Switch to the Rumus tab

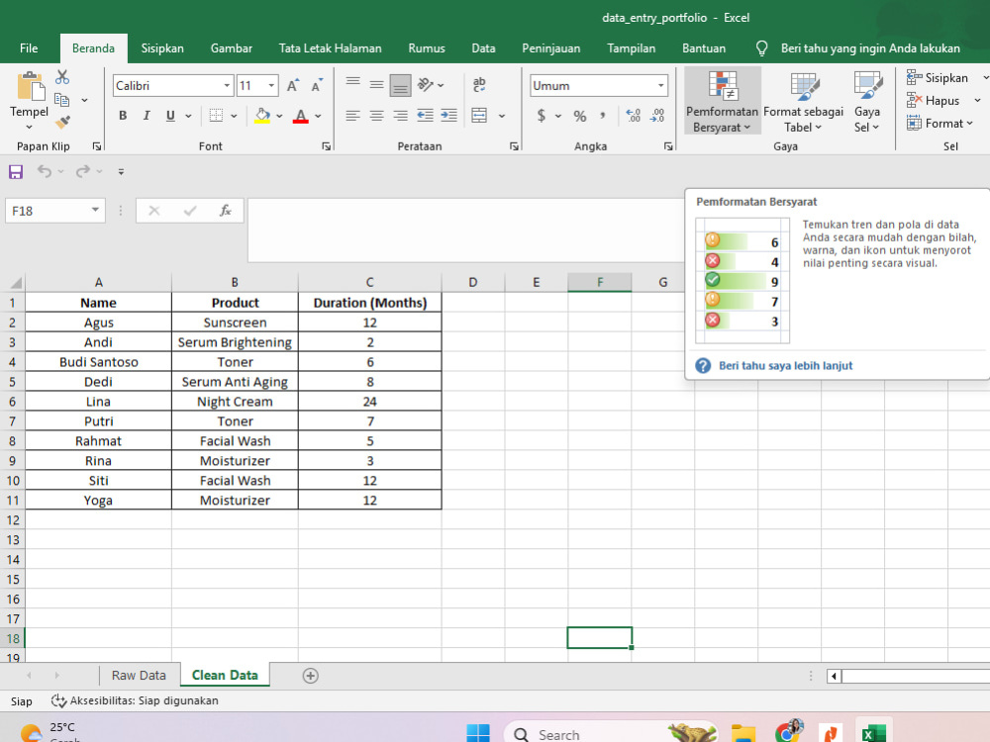(426, 48)
